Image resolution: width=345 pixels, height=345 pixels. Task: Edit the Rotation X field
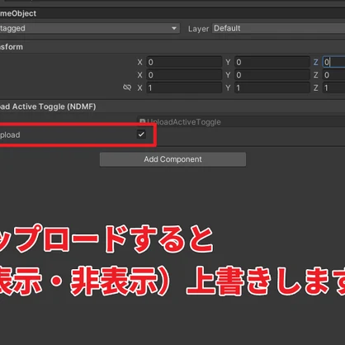[184, 75]
